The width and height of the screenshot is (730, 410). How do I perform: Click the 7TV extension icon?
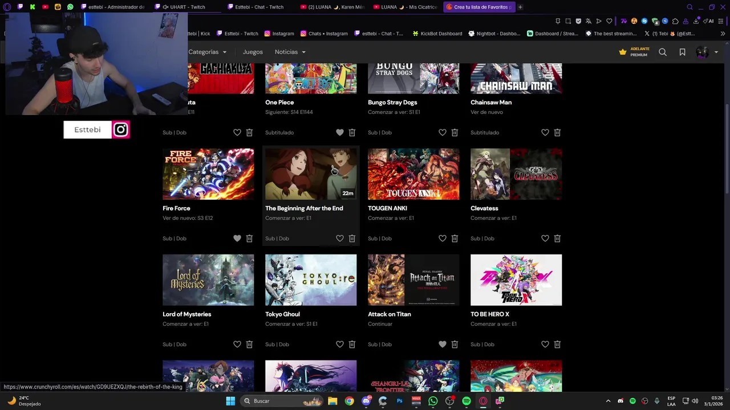(x=624, y=21)
